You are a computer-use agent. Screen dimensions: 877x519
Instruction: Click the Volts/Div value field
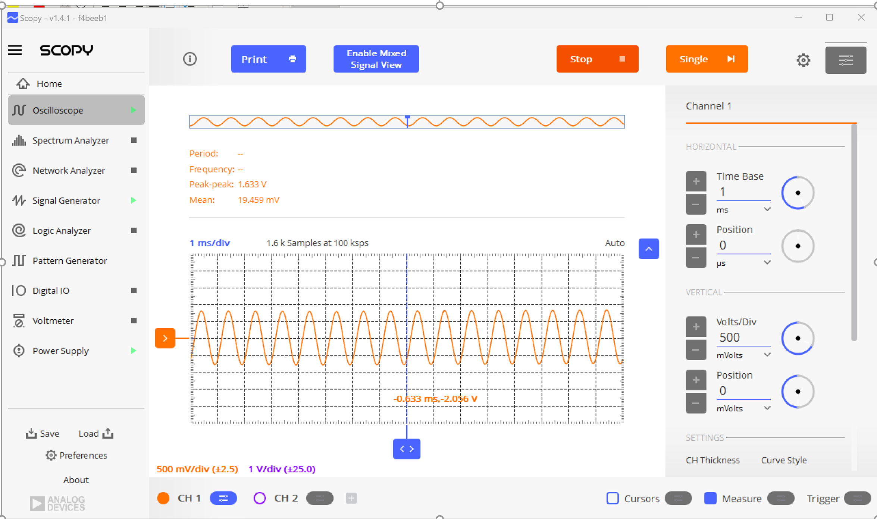743,338
